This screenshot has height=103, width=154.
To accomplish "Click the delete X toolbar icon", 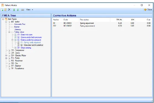I will 9,10.
